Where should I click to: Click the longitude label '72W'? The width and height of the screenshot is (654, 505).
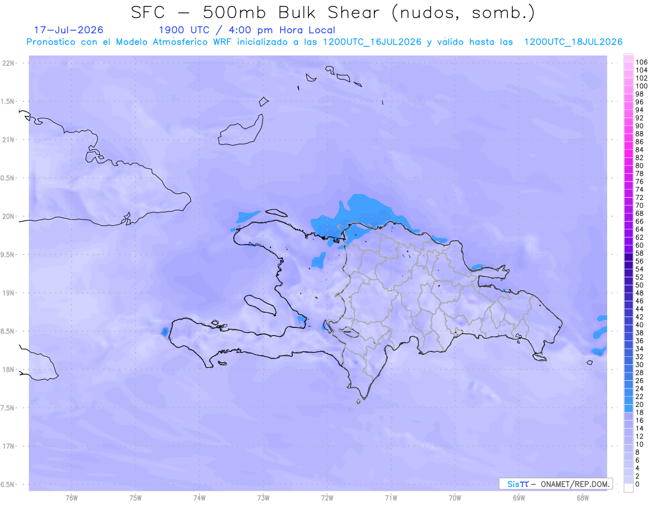point(328,497)
